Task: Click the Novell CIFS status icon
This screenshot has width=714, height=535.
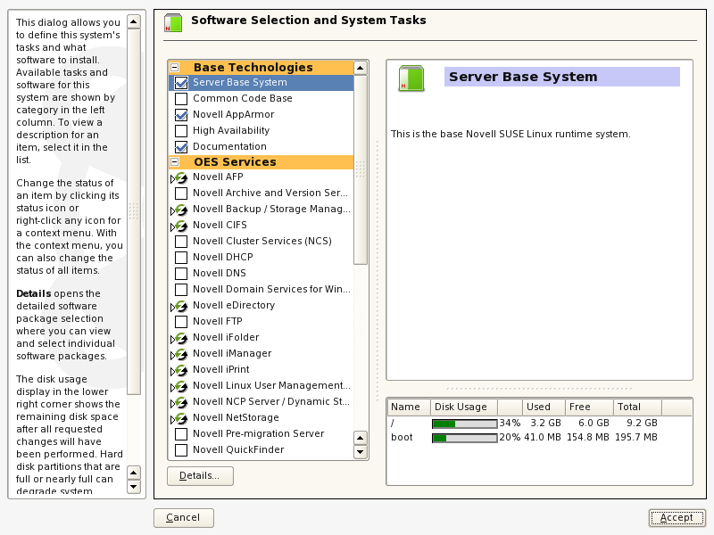Action: [180, 226]
